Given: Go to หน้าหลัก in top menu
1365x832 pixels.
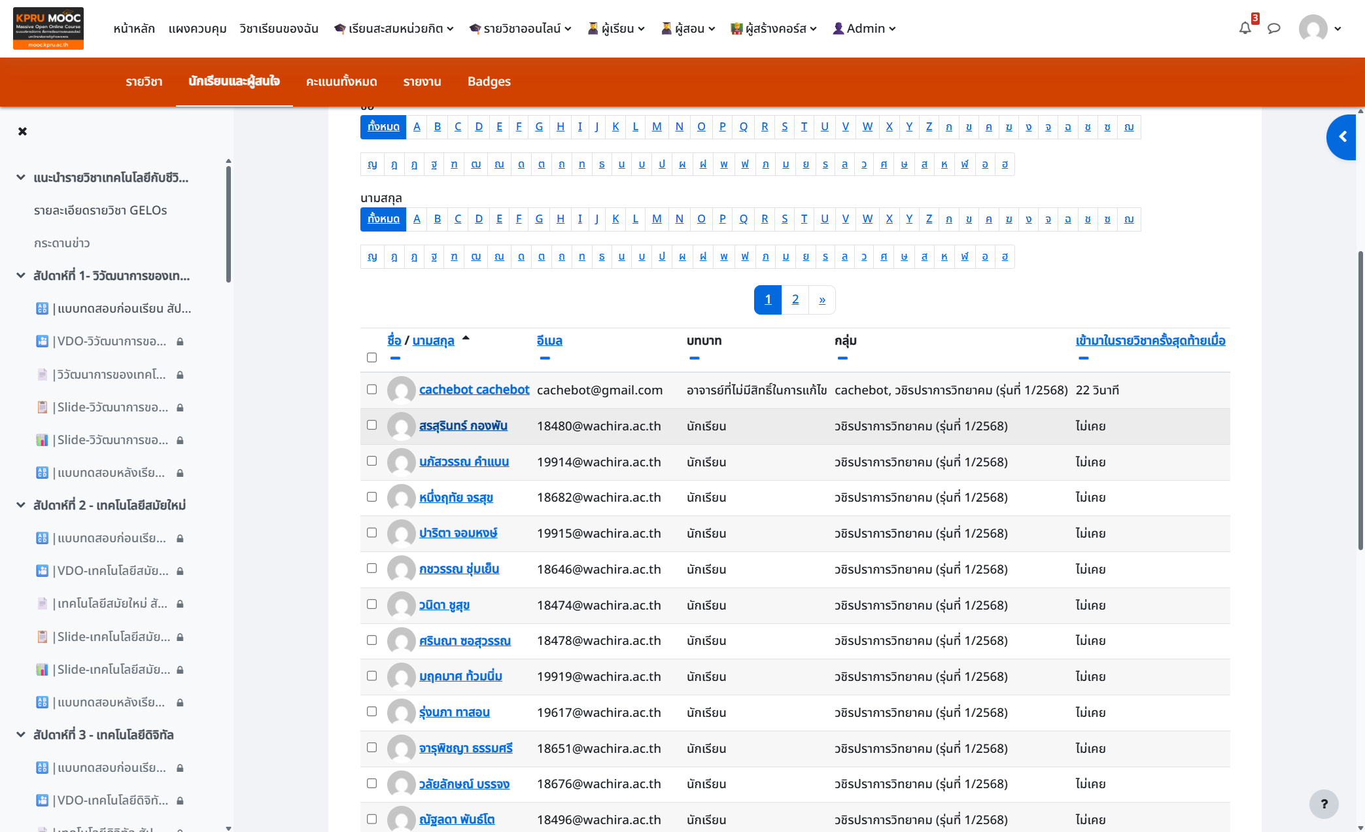Looking at the screenshot, I should pyautogui.click(x=134, y=28).
